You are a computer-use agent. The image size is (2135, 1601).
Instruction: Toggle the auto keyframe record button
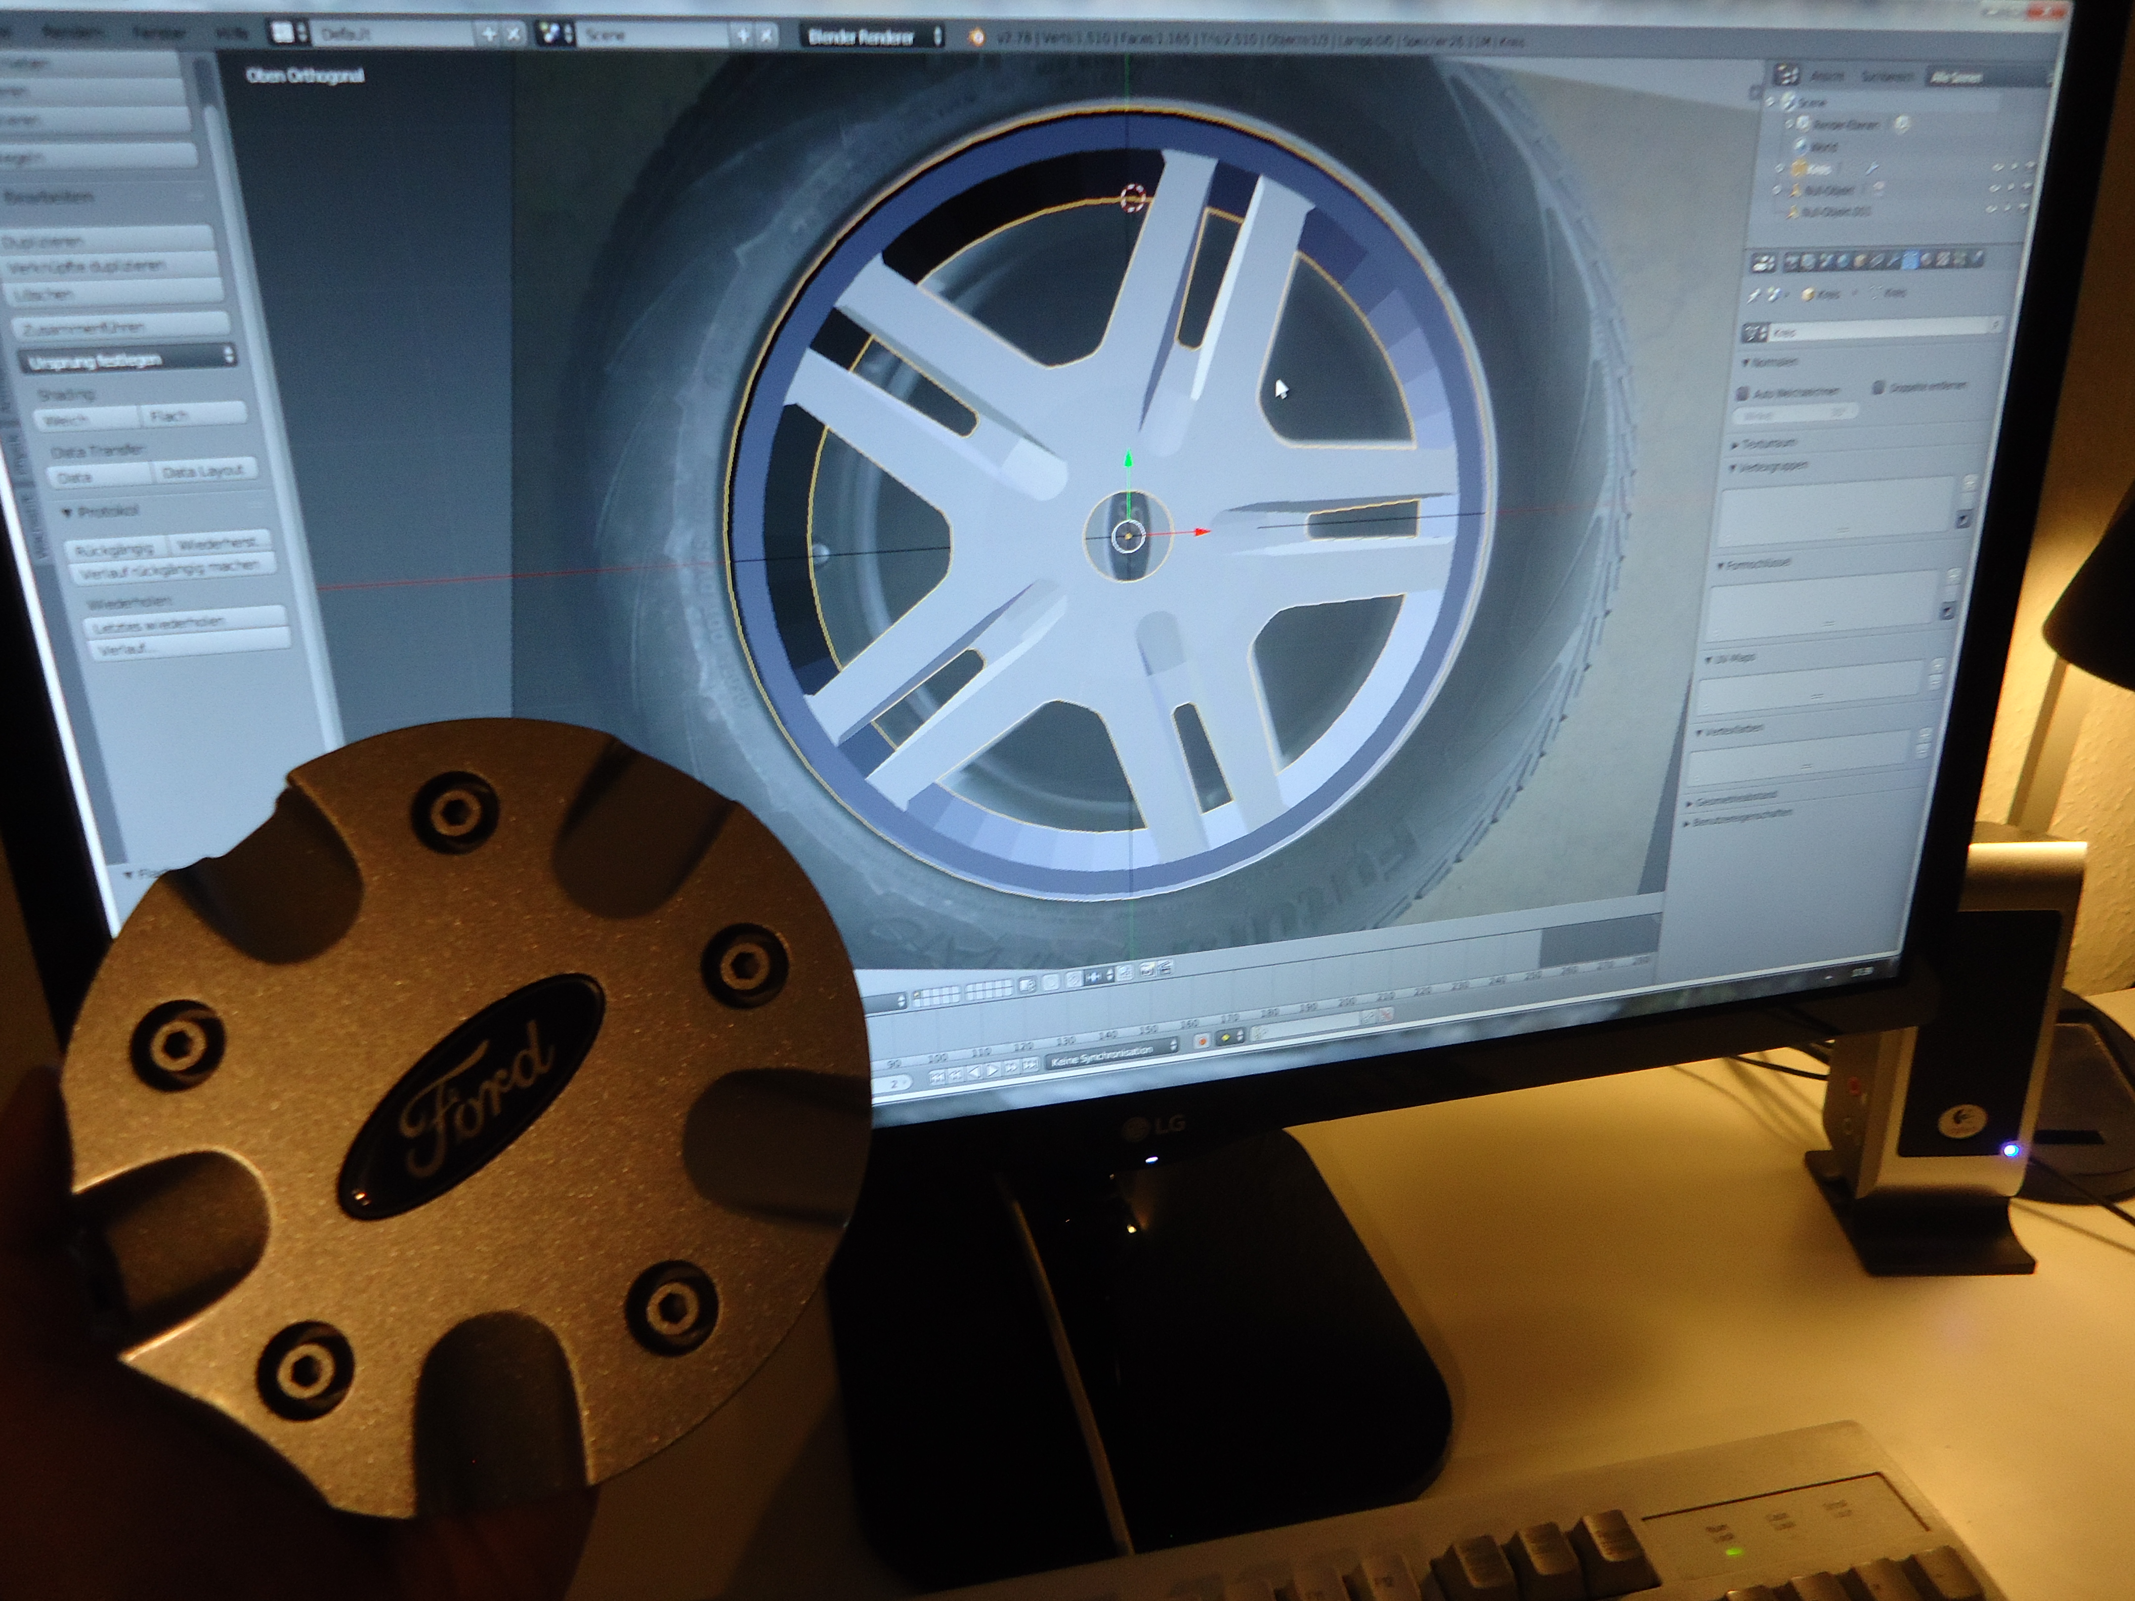[x=1201, y=1041]
